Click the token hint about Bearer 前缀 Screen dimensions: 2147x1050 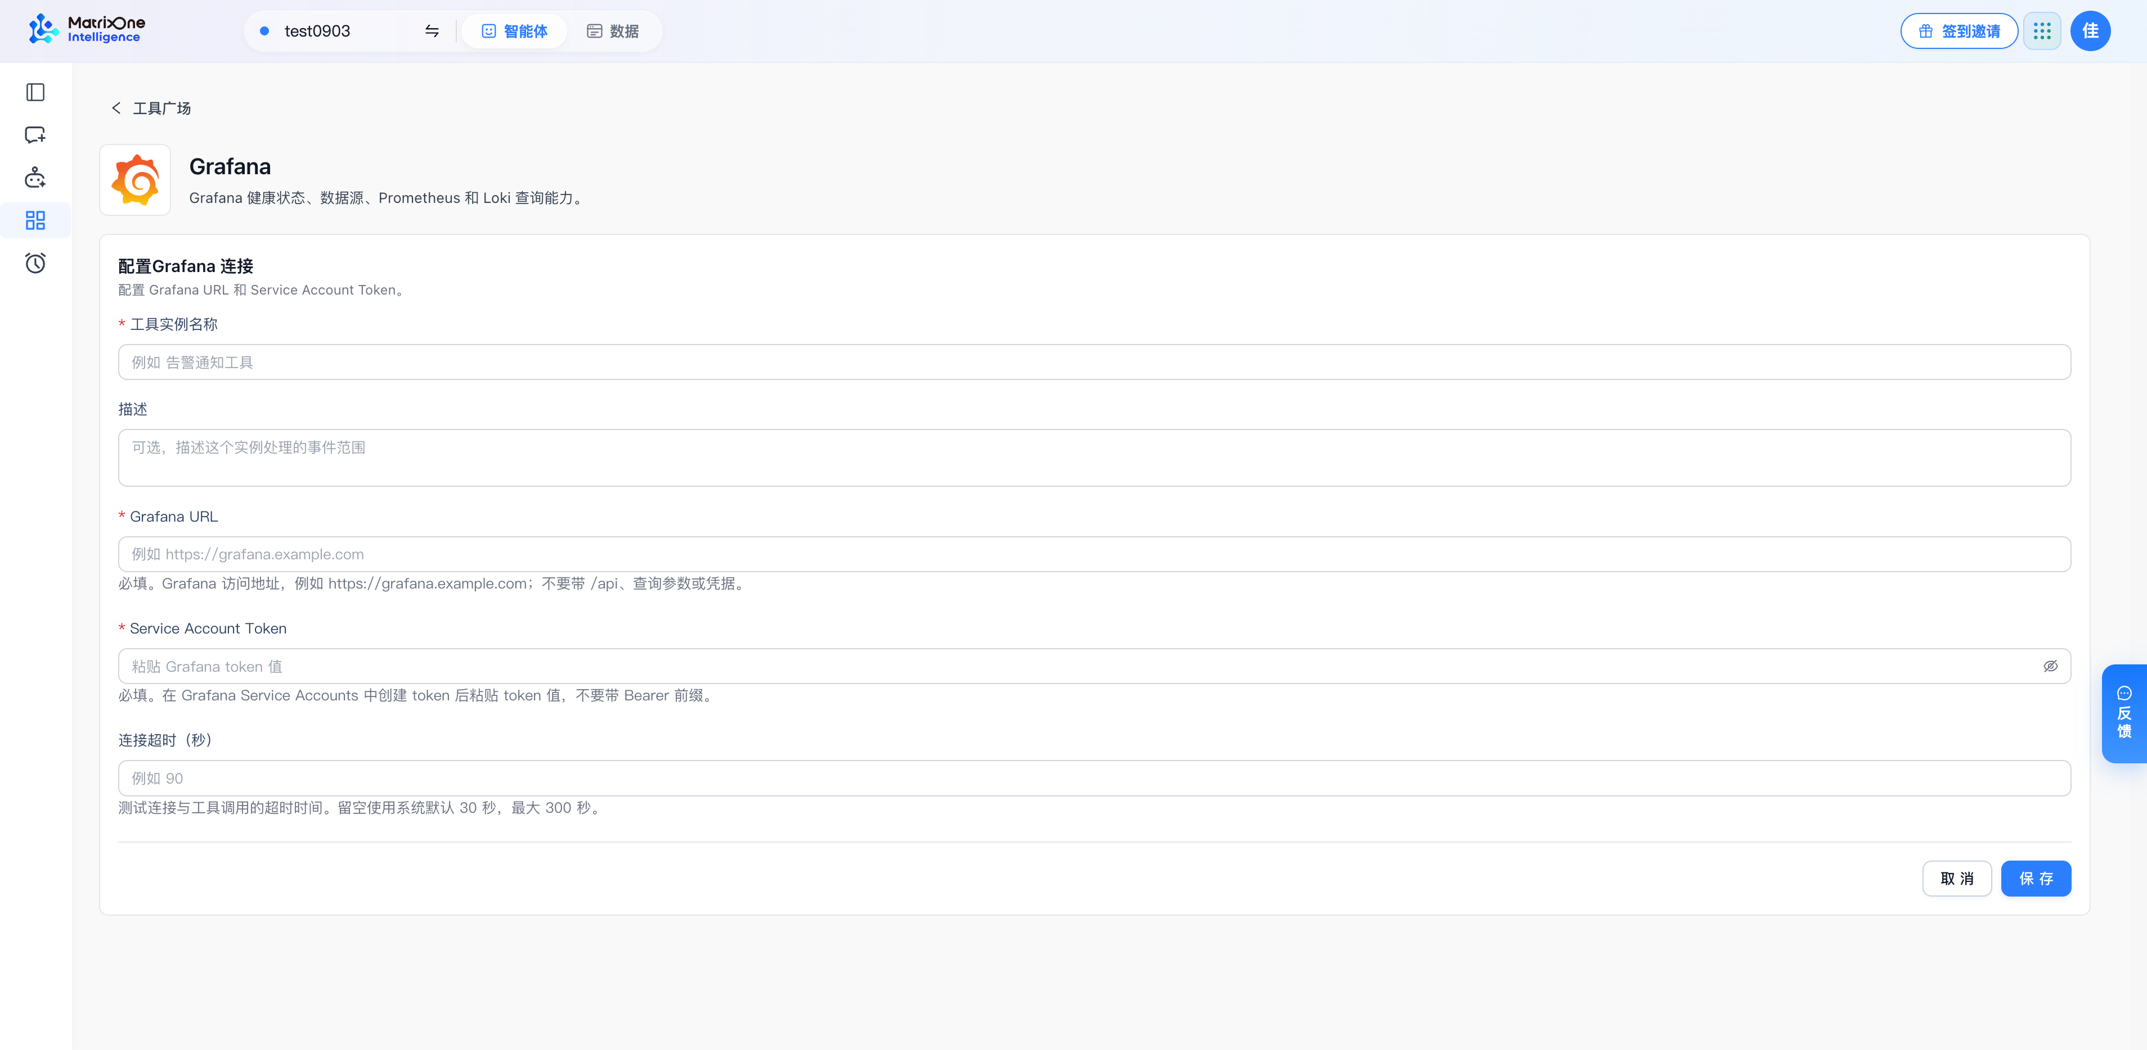click(417, 695)
